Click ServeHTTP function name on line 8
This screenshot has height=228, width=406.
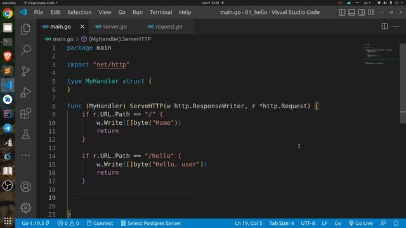click(x=147, y=106)
